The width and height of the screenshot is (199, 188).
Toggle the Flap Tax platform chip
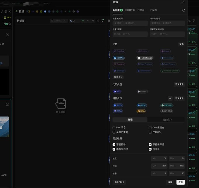(119, 51)
